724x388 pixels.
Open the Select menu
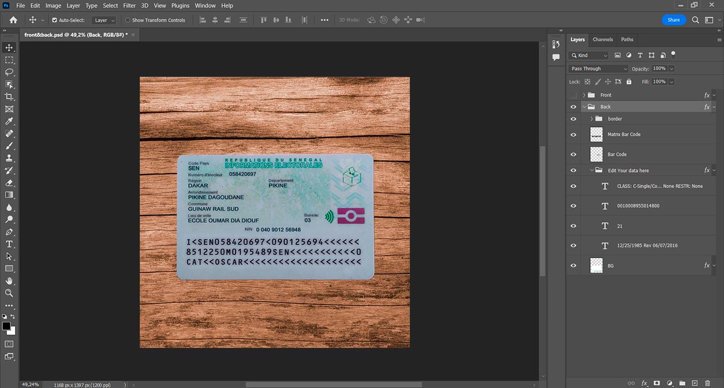(x=110, y=6)
